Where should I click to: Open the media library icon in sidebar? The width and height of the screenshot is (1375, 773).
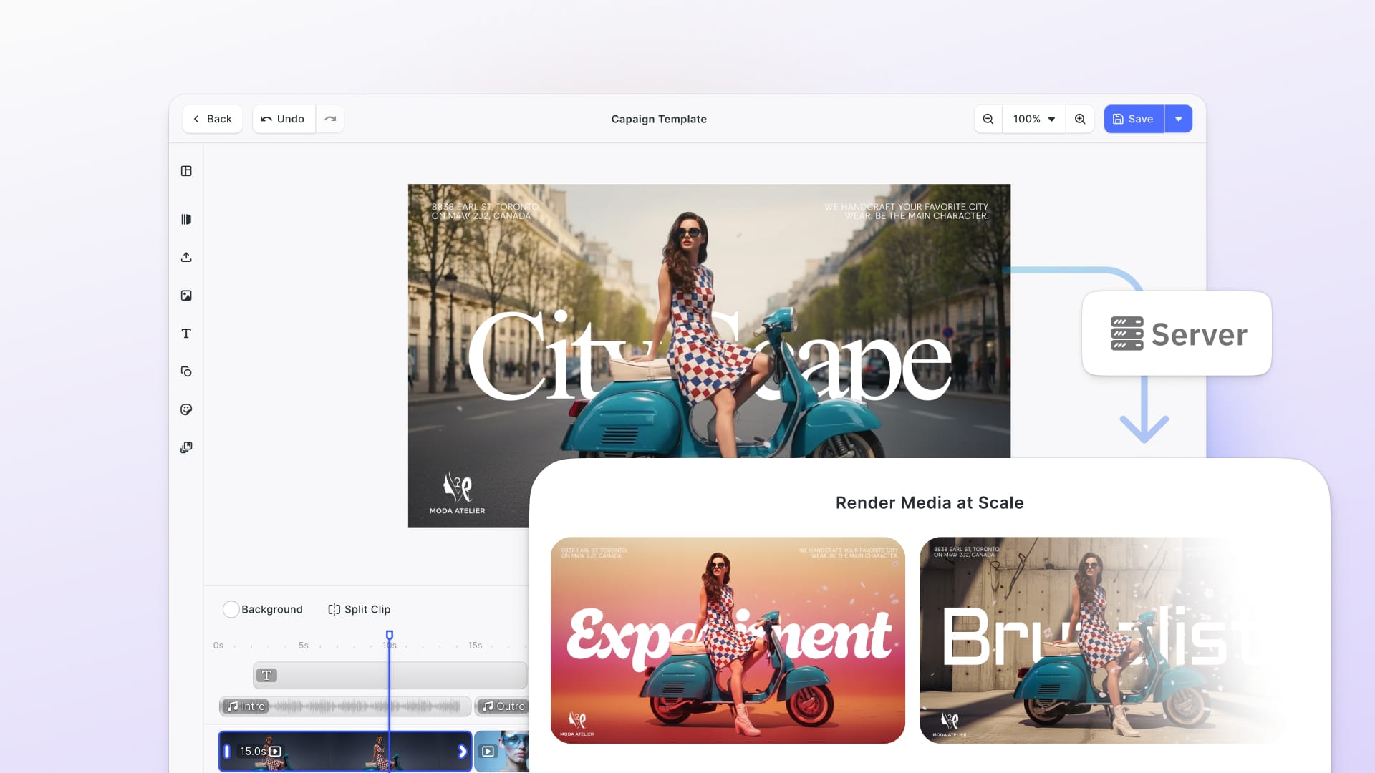186,220
